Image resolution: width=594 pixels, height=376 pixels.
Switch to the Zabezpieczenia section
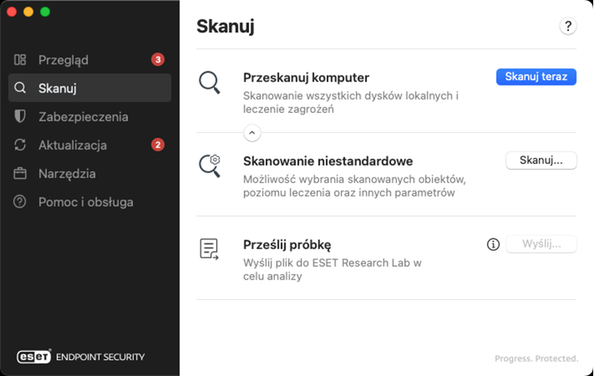83,116
